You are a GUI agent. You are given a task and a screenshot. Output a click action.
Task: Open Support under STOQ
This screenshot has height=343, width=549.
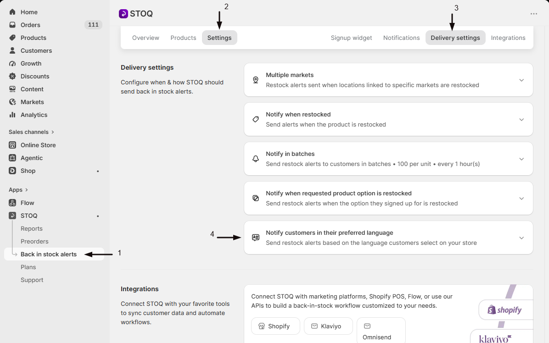pyautogui.click(x=32, y=280)
